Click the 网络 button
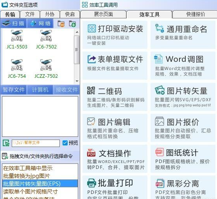The height and width of the screenshot is (199, 217). point(40,23)
